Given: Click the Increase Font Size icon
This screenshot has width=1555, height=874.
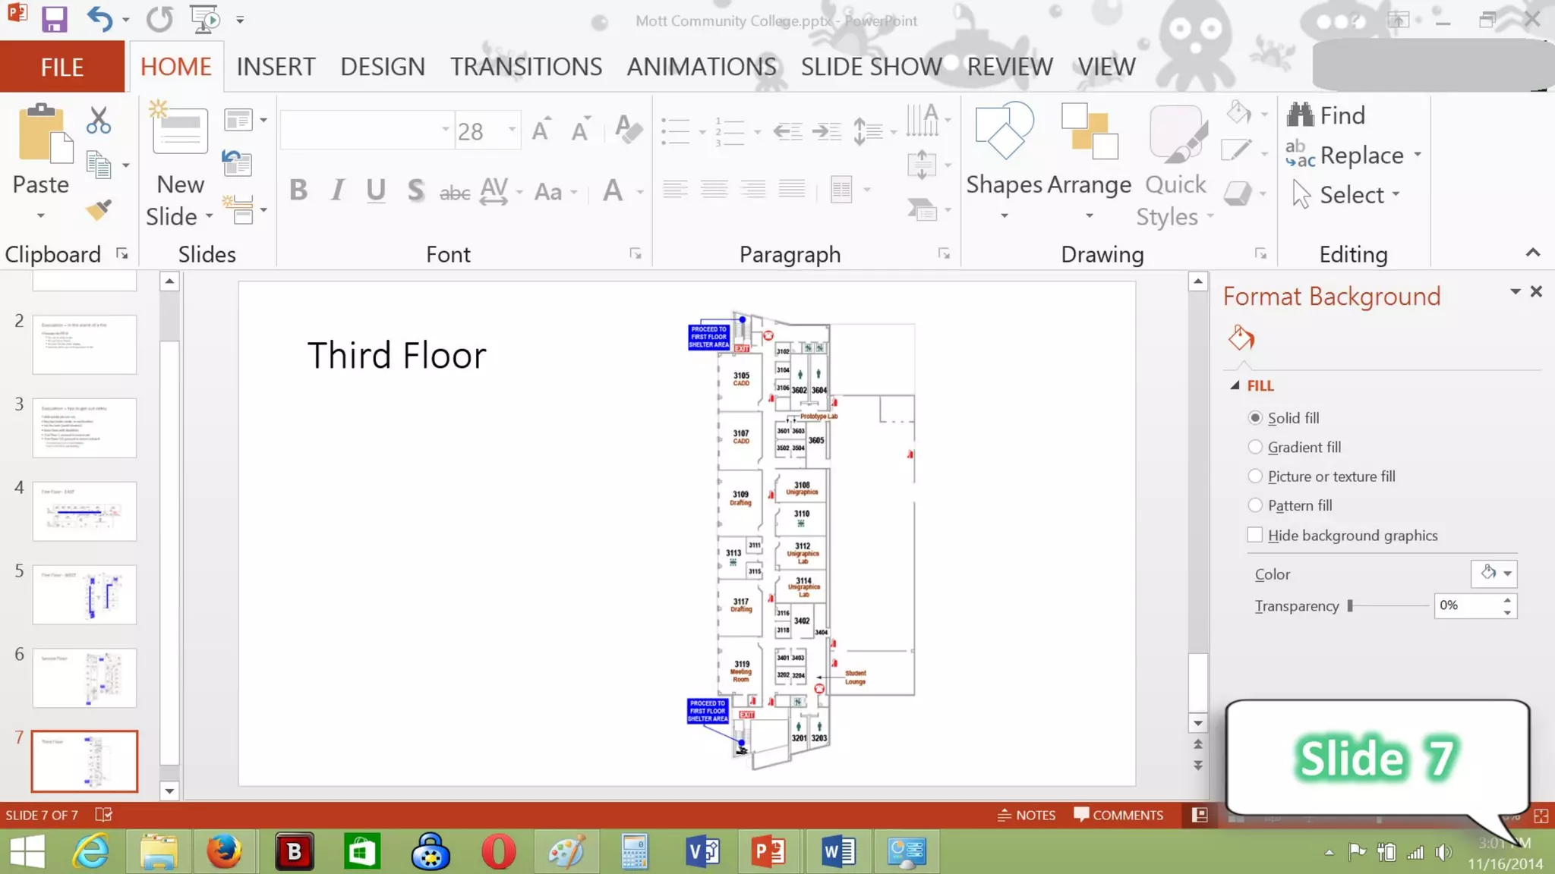Looking at the screenshot, I should [x=541, y=130].
